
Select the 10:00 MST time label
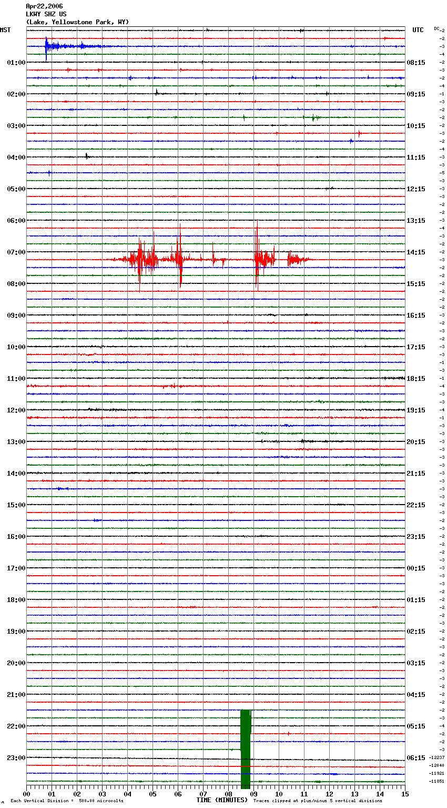coord(16,347)
